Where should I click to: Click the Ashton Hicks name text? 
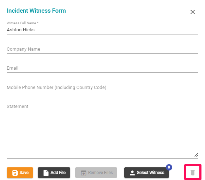pyautogui.click(x=21, y=30)
